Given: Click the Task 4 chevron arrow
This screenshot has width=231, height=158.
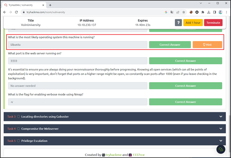Looking at the screenshot, I should (221, 129).
